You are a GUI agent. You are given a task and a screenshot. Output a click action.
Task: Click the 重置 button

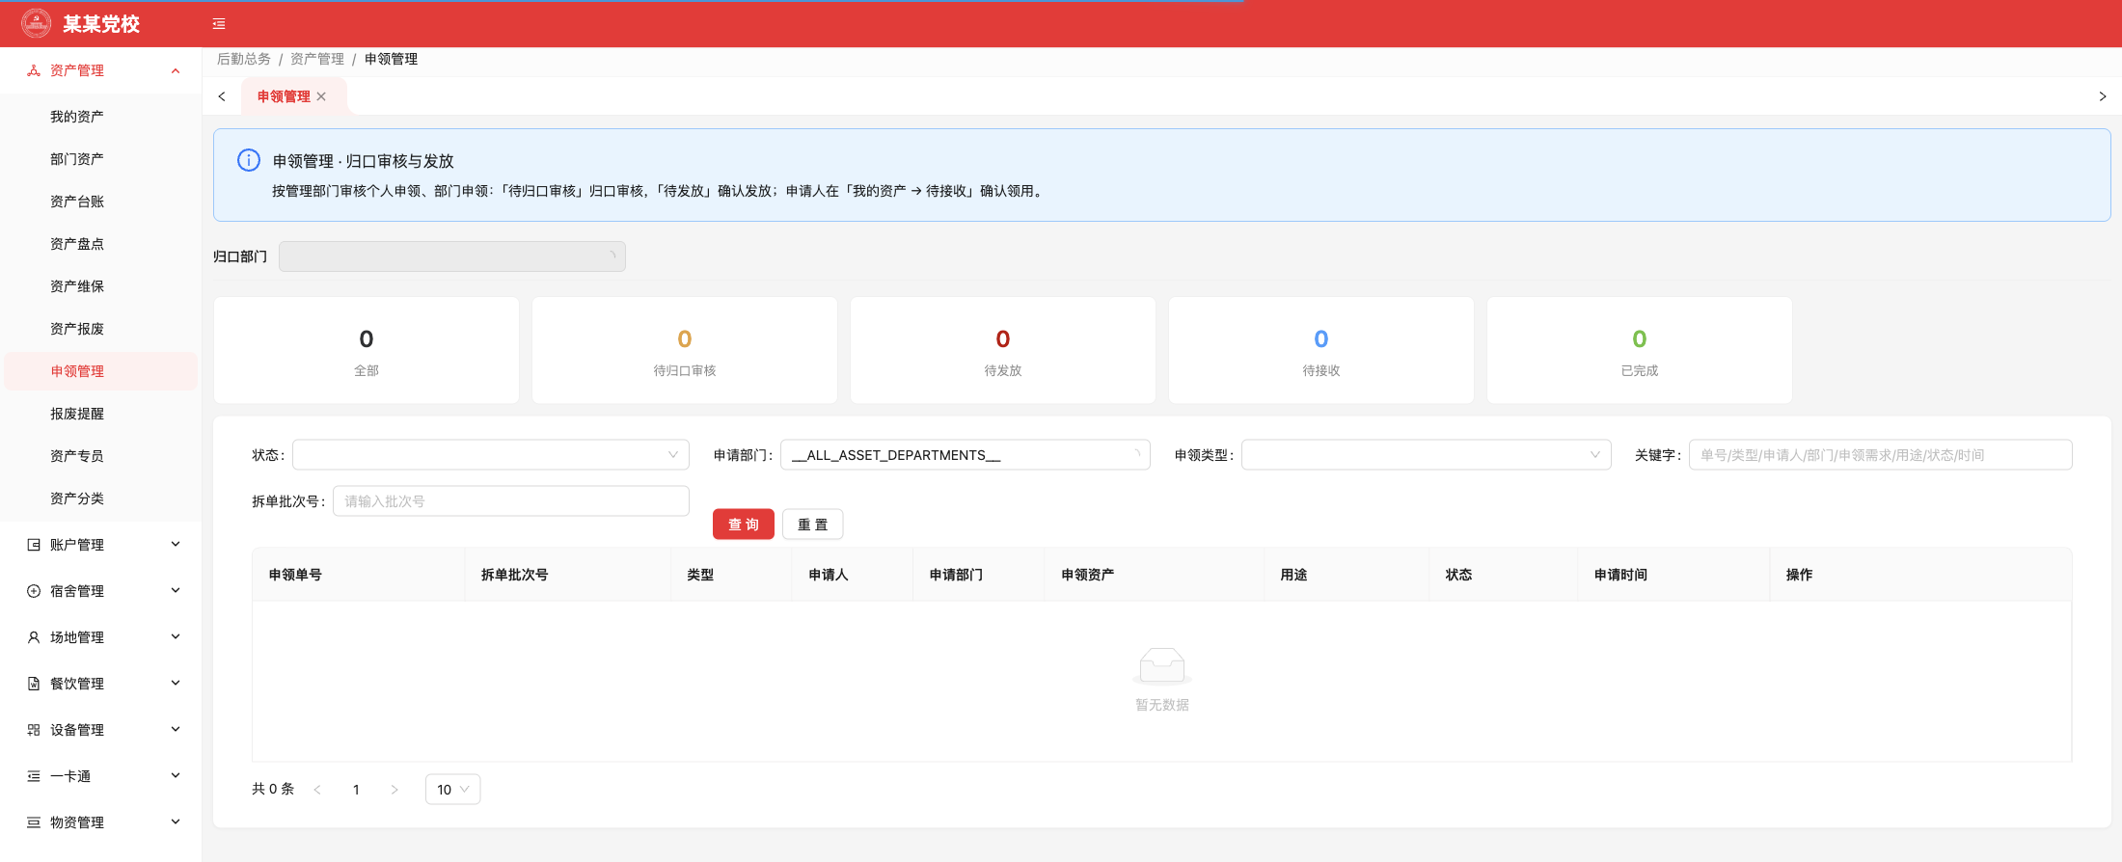tap(812, 525)
